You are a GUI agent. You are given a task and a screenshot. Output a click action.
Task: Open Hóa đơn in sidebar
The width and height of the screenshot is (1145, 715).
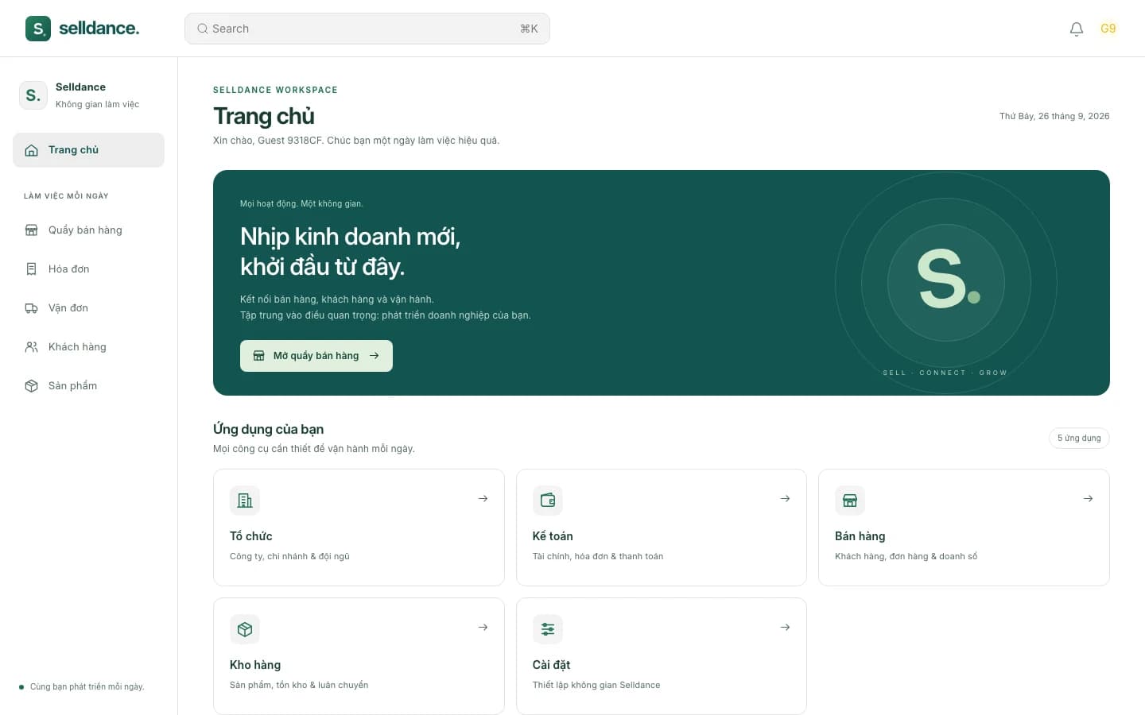(x=88, y=269)
